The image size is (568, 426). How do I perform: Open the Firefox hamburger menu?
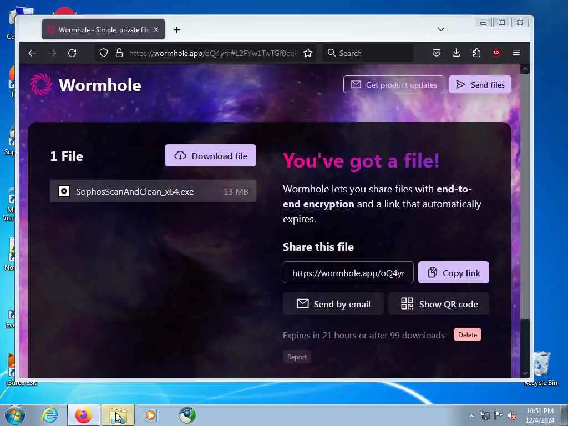[x=516, y=53]
